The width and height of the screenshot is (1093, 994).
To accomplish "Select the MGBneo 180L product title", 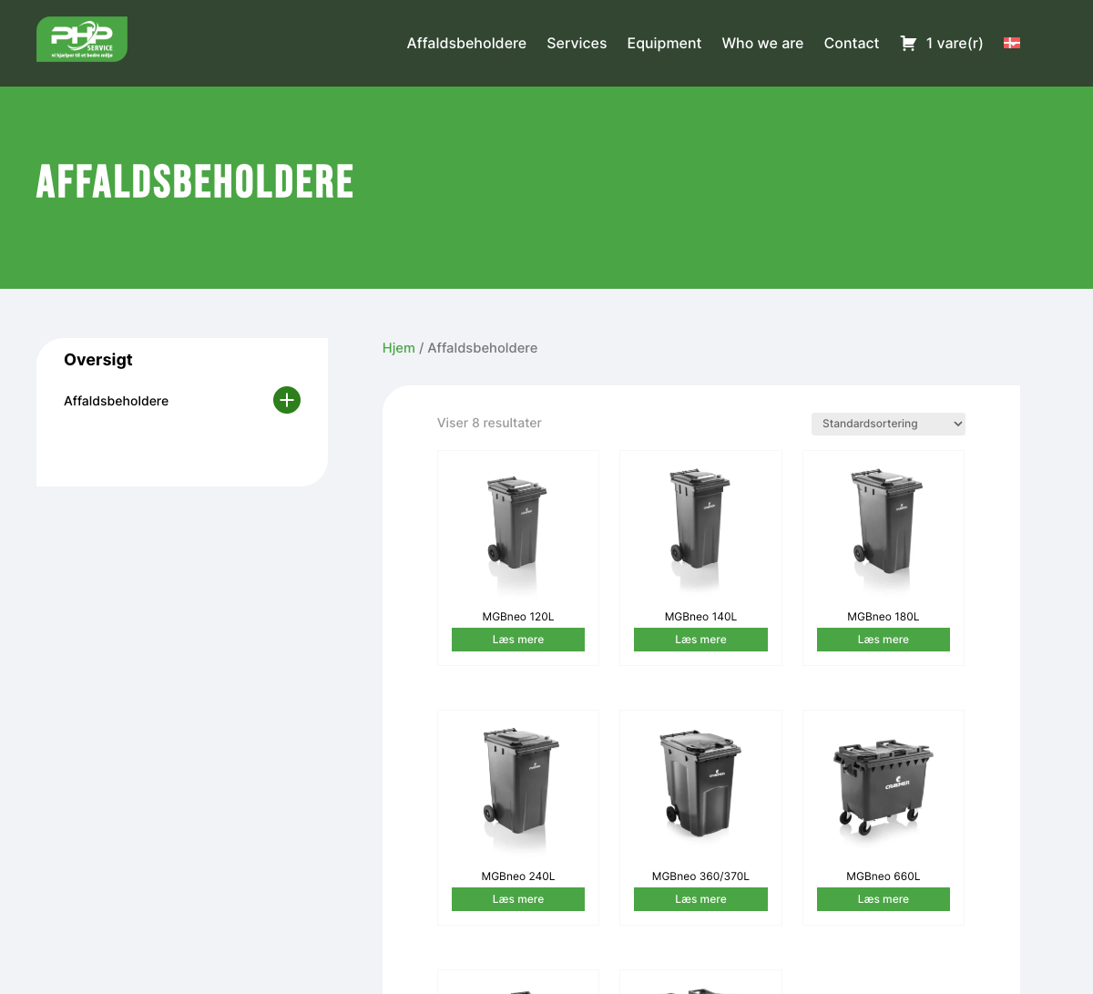I will 884,617.
